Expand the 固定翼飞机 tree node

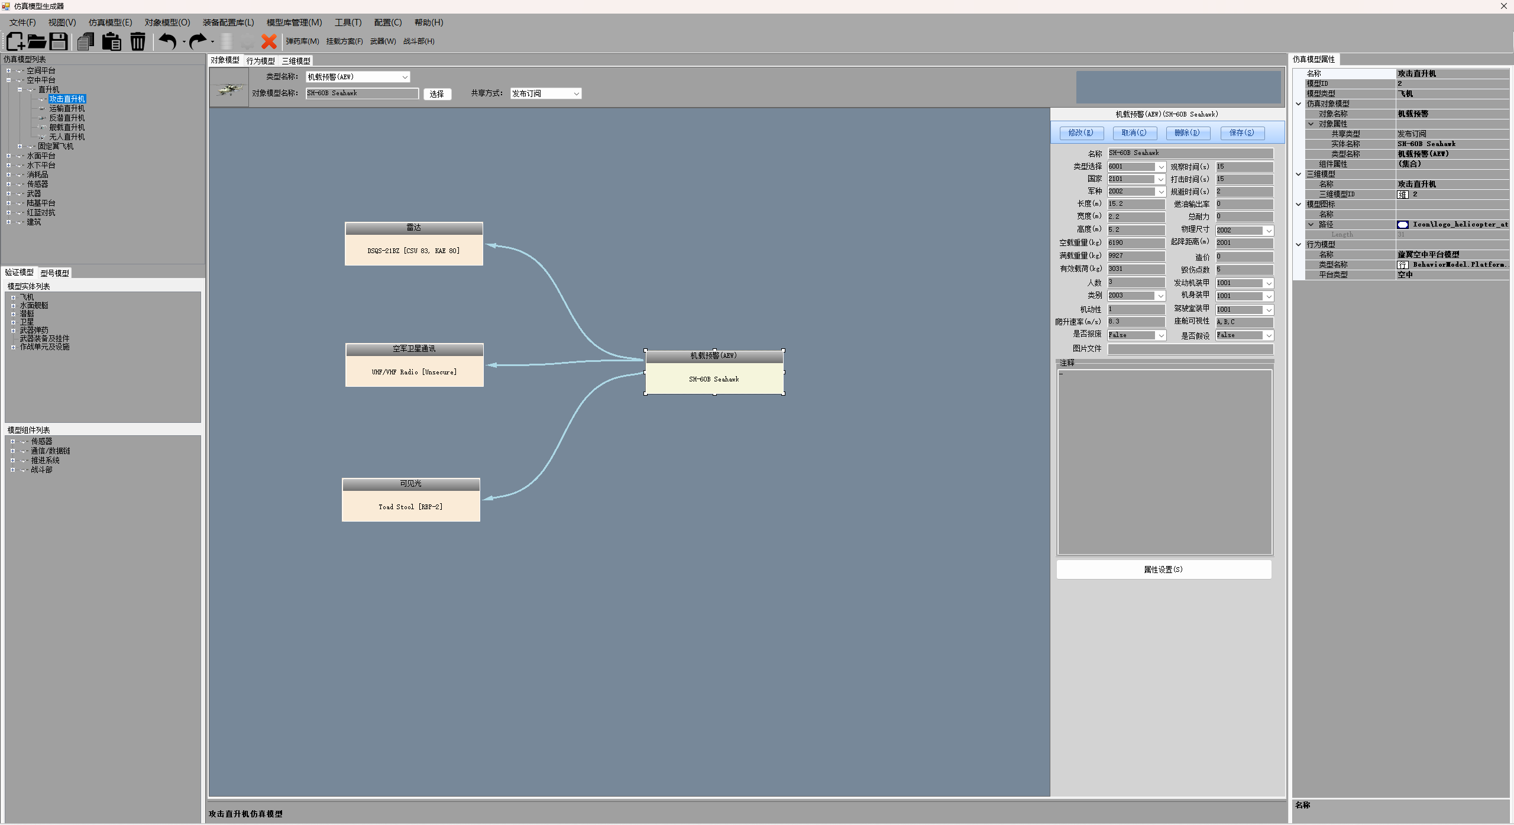pyautogui.click(x=20, y=147)
